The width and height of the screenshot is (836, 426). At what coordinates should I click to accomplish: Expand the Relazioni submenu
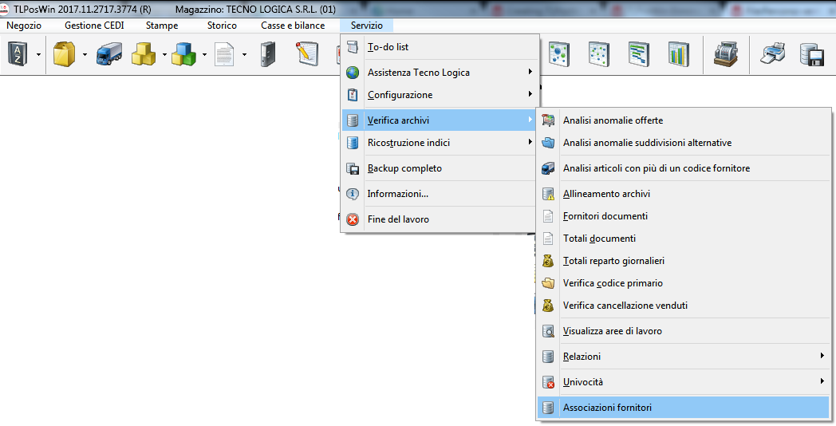683,356
